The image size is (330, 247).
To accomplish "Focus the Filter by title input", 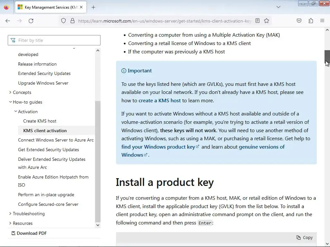I will [x=54, y=40].
